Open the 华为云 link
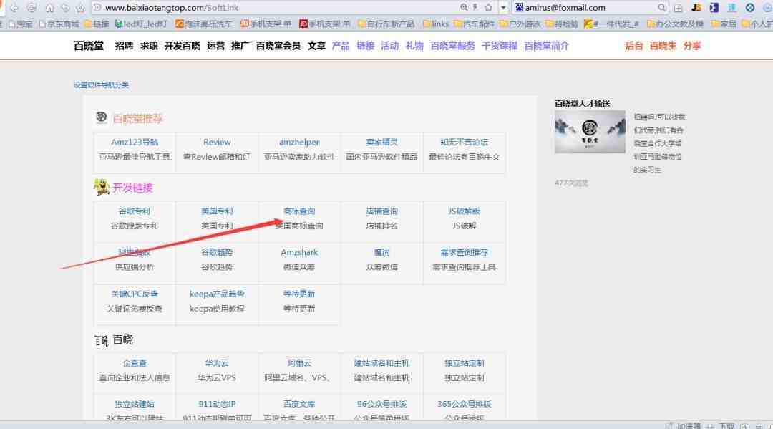Viewport: 773px width, 429px height. click(x=217, y=363)
